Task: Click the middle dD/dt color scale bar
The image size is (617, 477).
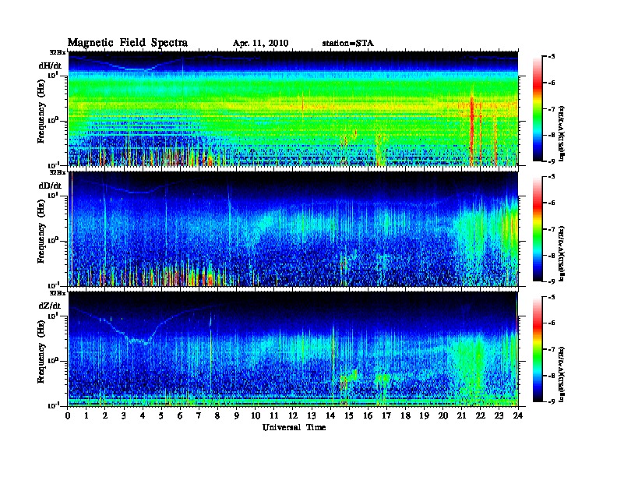Action: coord(538,229)
